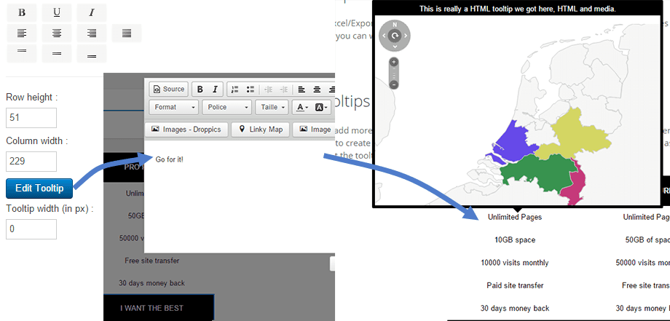
Task: Open the Police font dropdown
Action: 226,108
